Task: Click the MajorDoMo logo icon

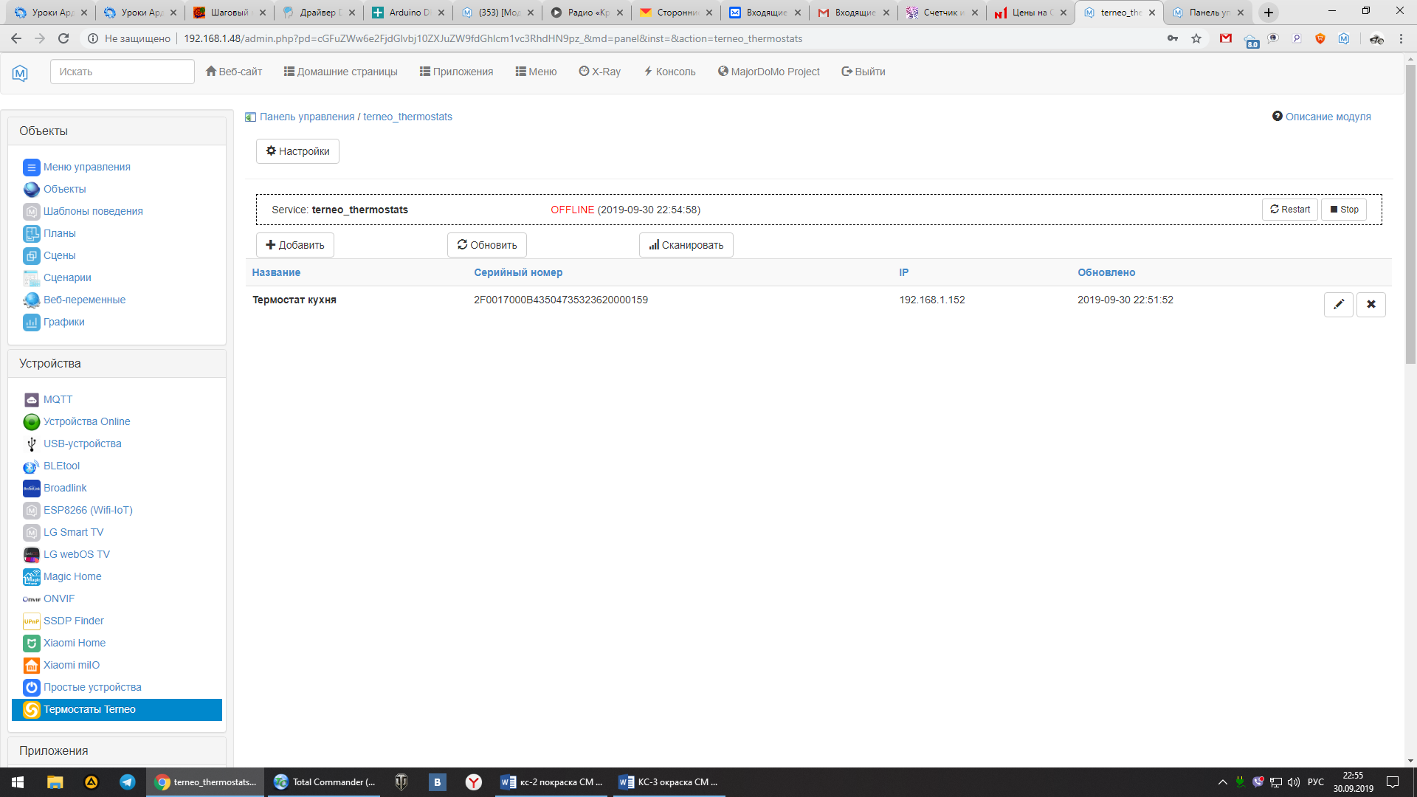Action: (x=20, y=72)
